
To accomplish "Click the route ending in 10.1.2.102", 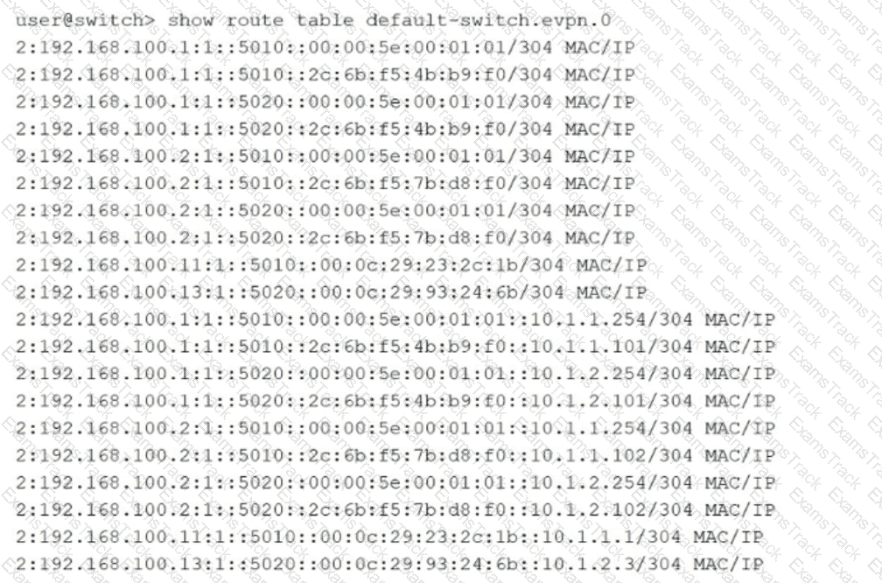I will point(395,509).
